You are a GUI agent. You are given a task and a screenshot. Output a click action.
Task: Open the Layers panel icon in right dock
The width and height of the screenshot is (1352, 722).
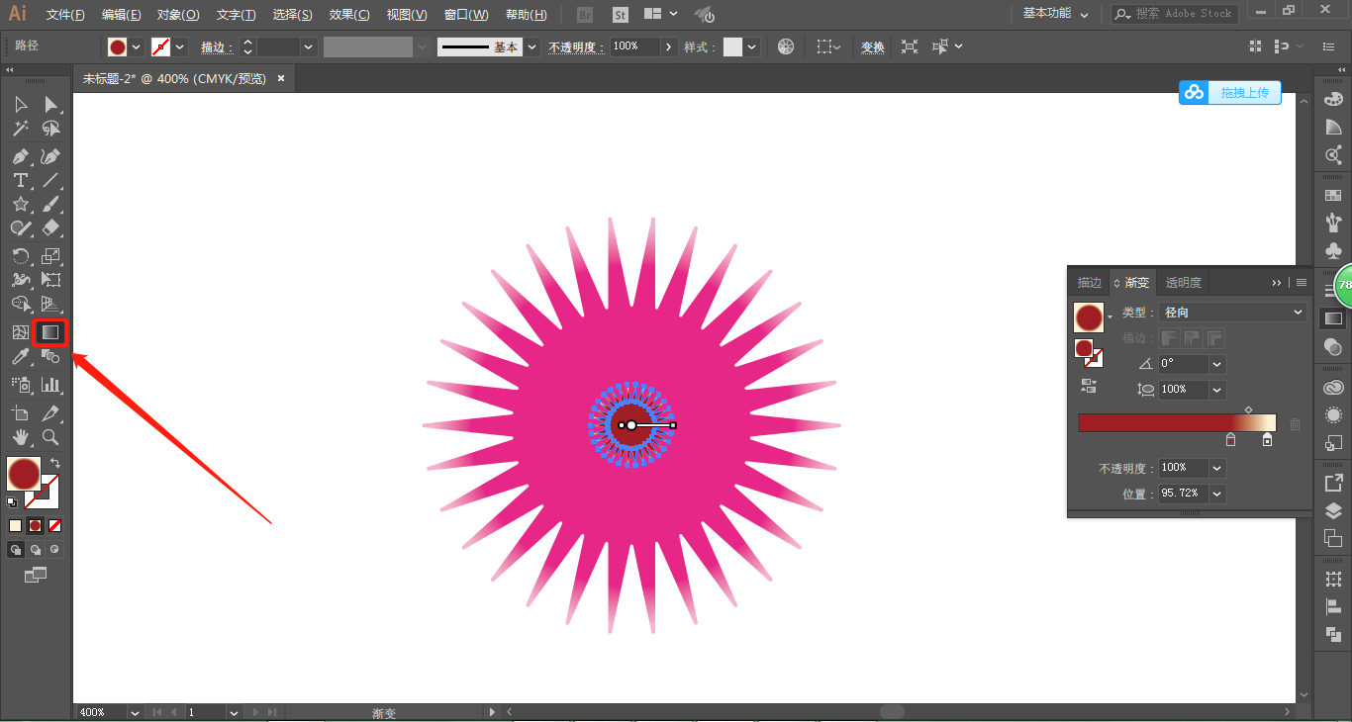click(x=1333, y=511)
